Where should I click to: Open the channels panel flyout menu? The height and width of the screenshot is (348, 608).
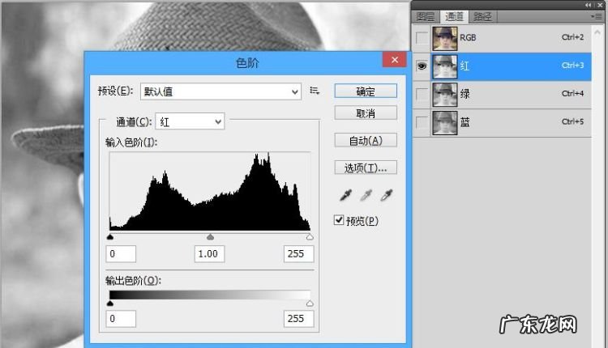(597, 16)
